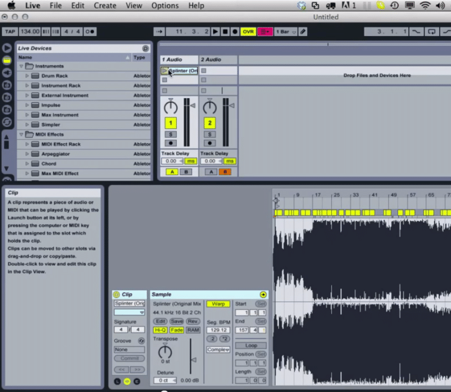Toggle the Loop switch in the transport bar
The image size is (451, 392).
coord(432,31)
